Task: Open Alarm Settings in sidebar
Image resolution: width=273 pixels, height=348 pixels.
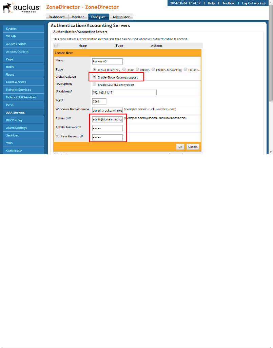Action: click(x=23, y=128)
